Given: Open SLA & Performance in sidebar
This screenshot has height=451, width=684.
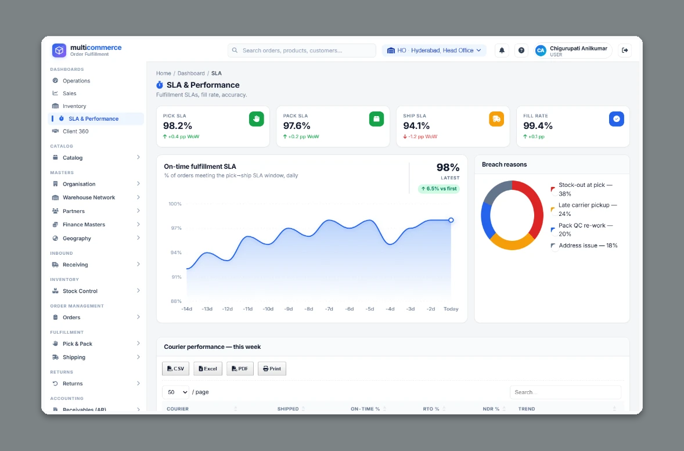Looking at the screenshot, I should pyautogui.click(x=96, y=118).
